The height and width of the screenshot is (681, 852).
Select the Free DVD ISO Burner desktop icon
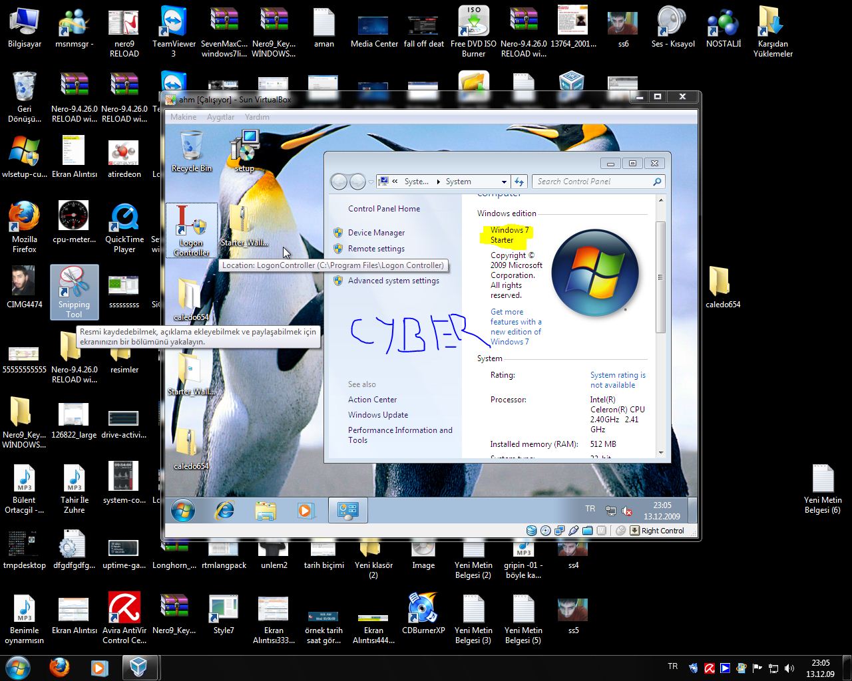click(x=473, y=32)
